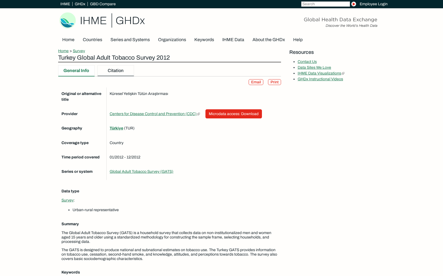This screenshot has width=443, height=276.
Task: Click the Employee Login link
Action: [x=374, y=4]
